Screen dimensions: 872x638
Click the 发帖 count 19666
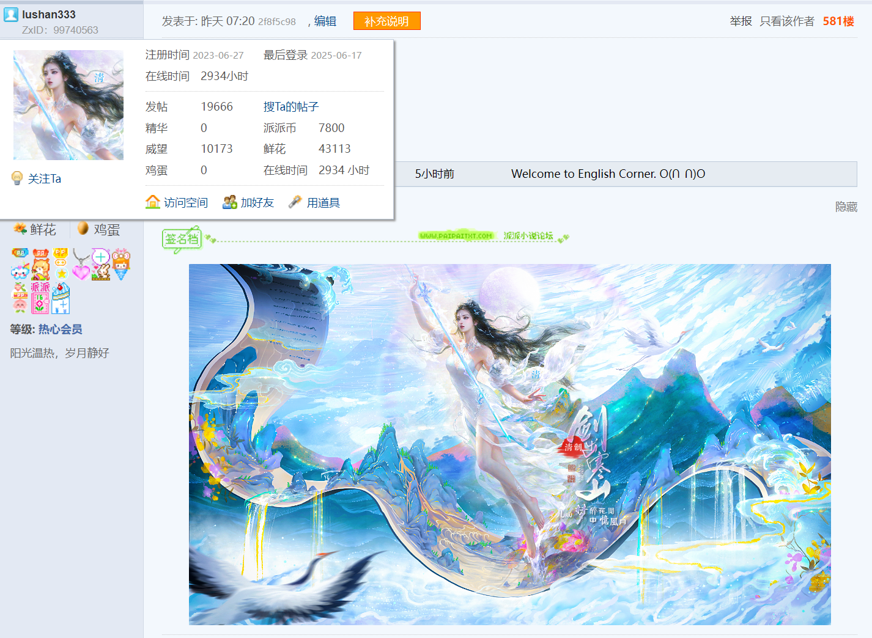[216, 107]
